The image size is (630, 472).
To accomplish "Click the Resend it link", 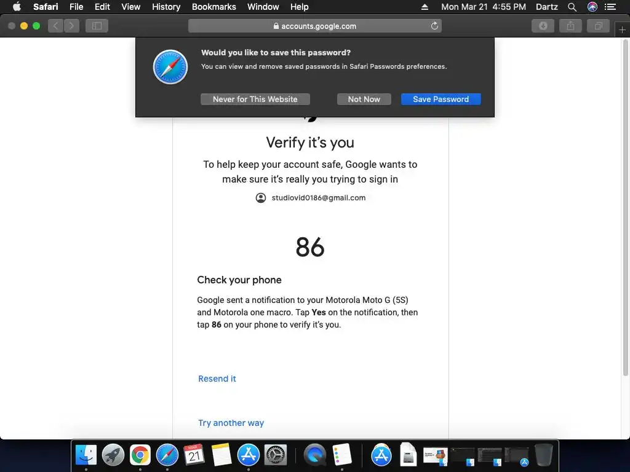I will pos(217,379).
